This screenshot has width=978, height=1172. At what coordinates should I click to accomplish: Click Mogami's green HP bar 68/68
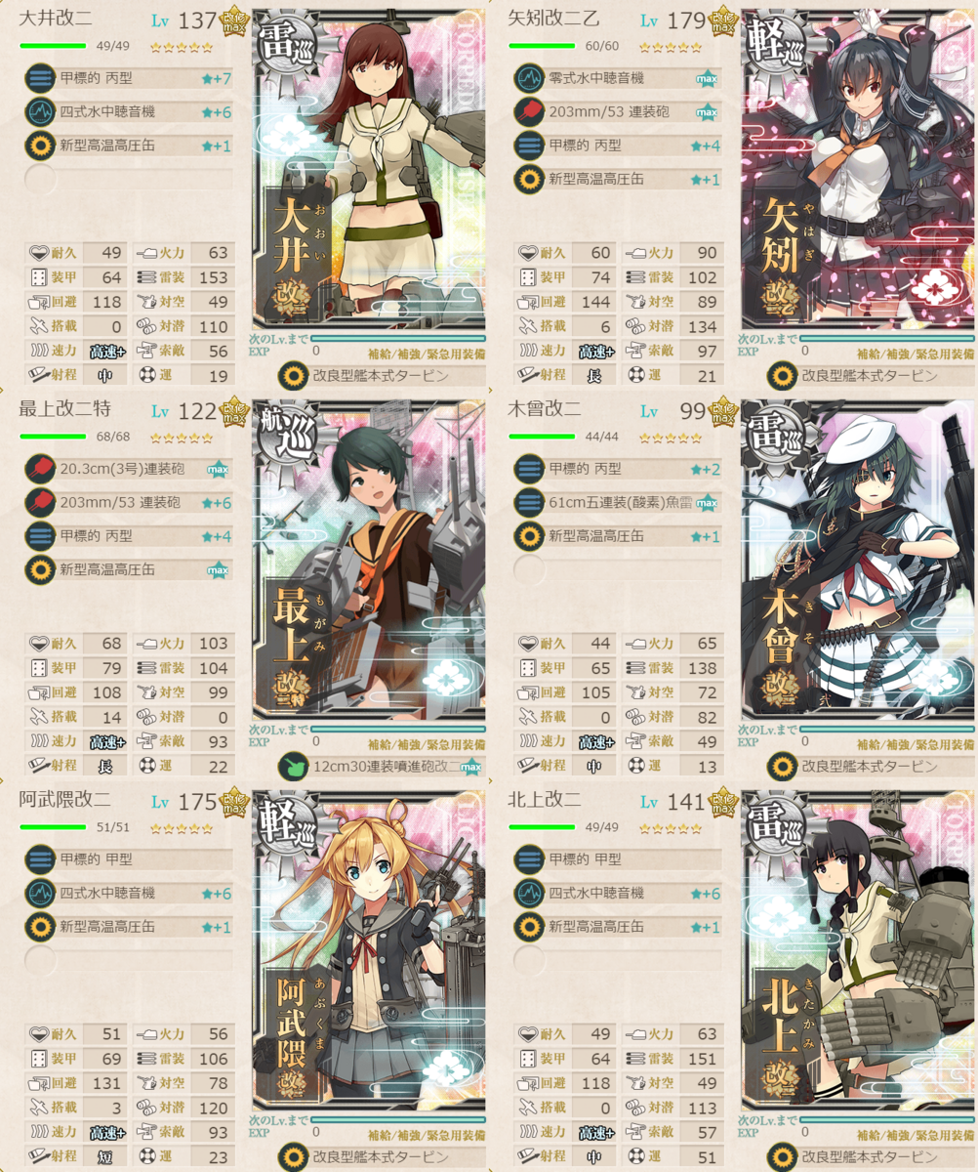point(53,437)
